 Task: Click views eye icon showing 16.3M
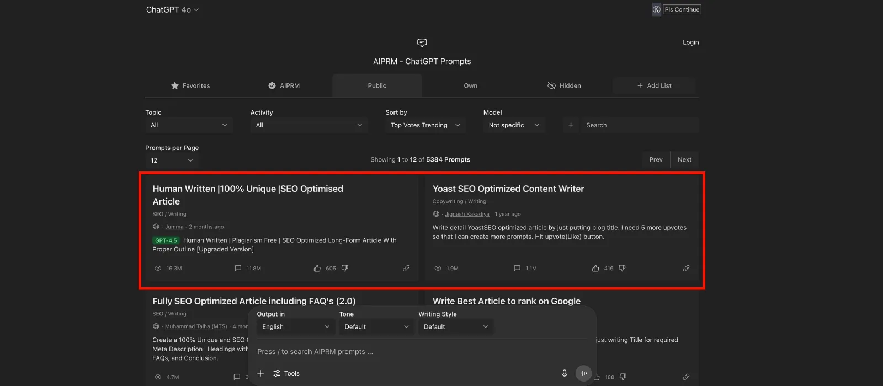click(x=158, y=269)
